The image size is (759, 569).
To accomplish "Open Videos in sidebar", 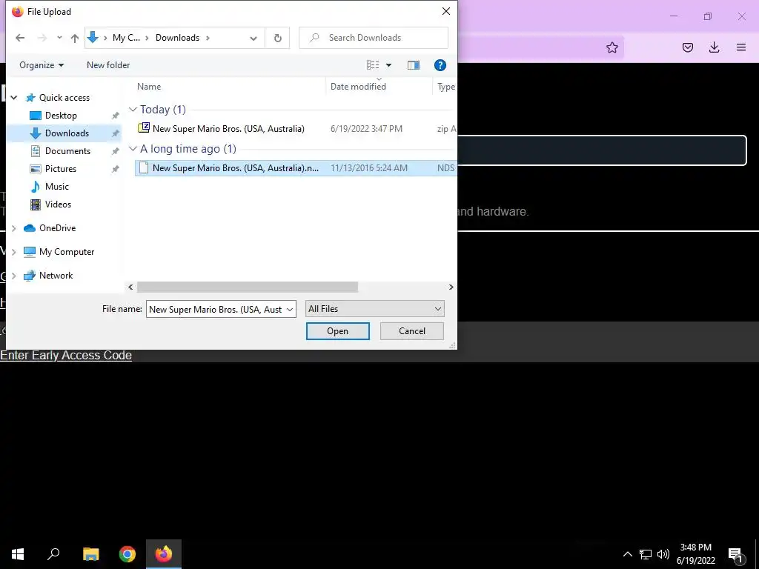I will (x=58, y=204).
